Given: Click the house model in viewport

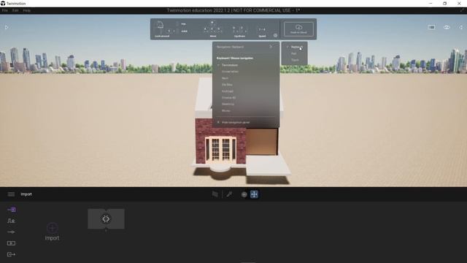Looking at the screenshot, I should 241,131.
